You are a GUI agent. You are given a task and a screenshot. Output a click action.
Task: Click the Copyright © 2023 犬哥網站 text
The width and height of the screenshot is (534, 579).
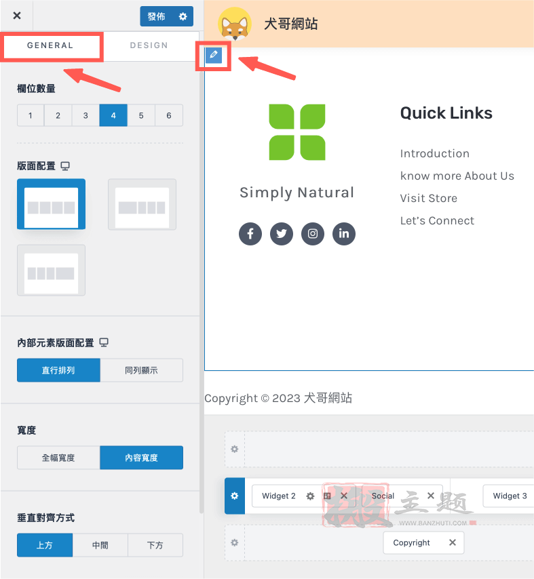tap(278, 398)
